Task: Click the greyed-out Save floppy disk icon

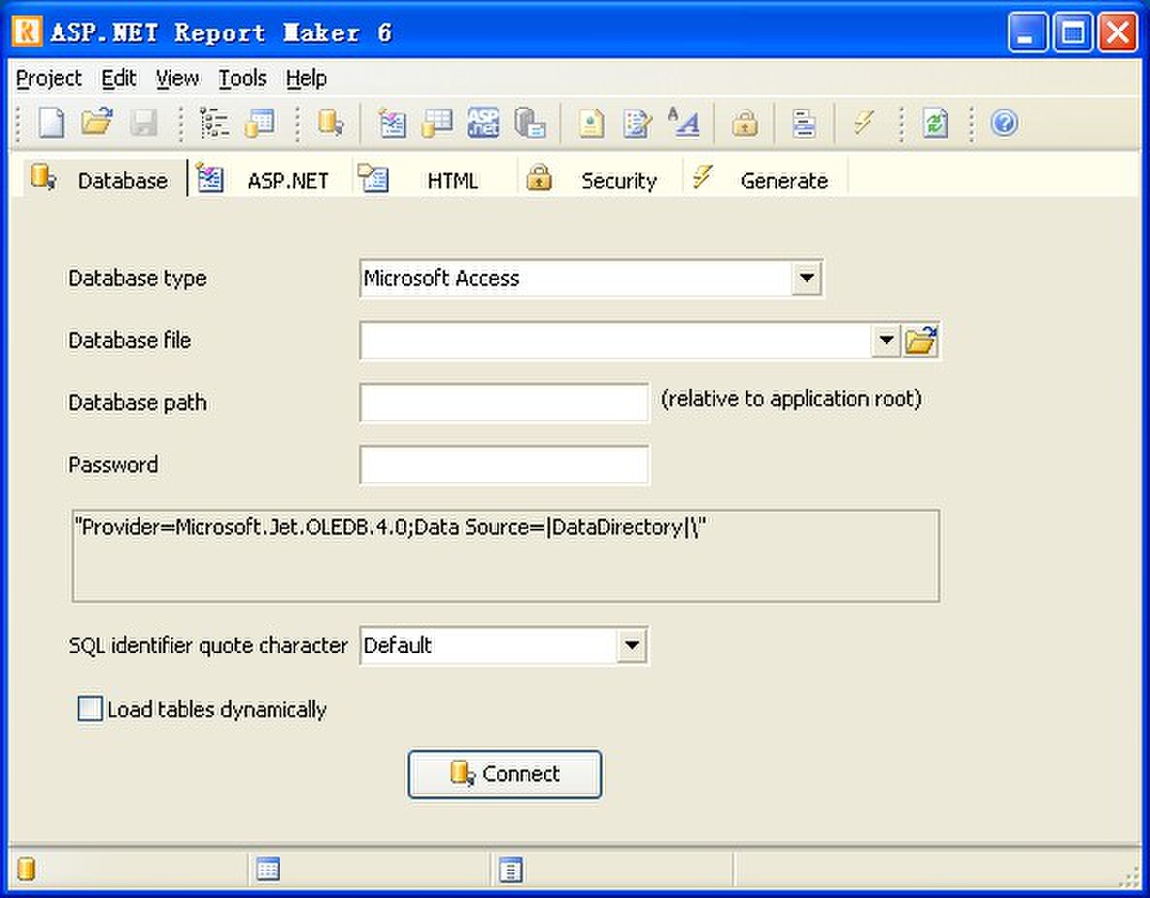Action: pos(144,122)
